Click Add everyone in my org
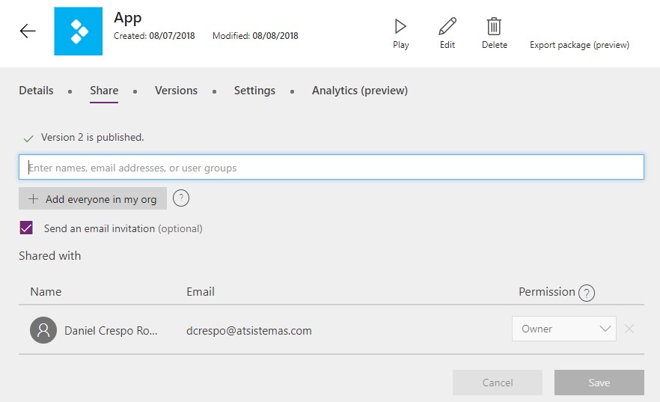The width and height of the screenshot is (660, 402). (93, 198)
